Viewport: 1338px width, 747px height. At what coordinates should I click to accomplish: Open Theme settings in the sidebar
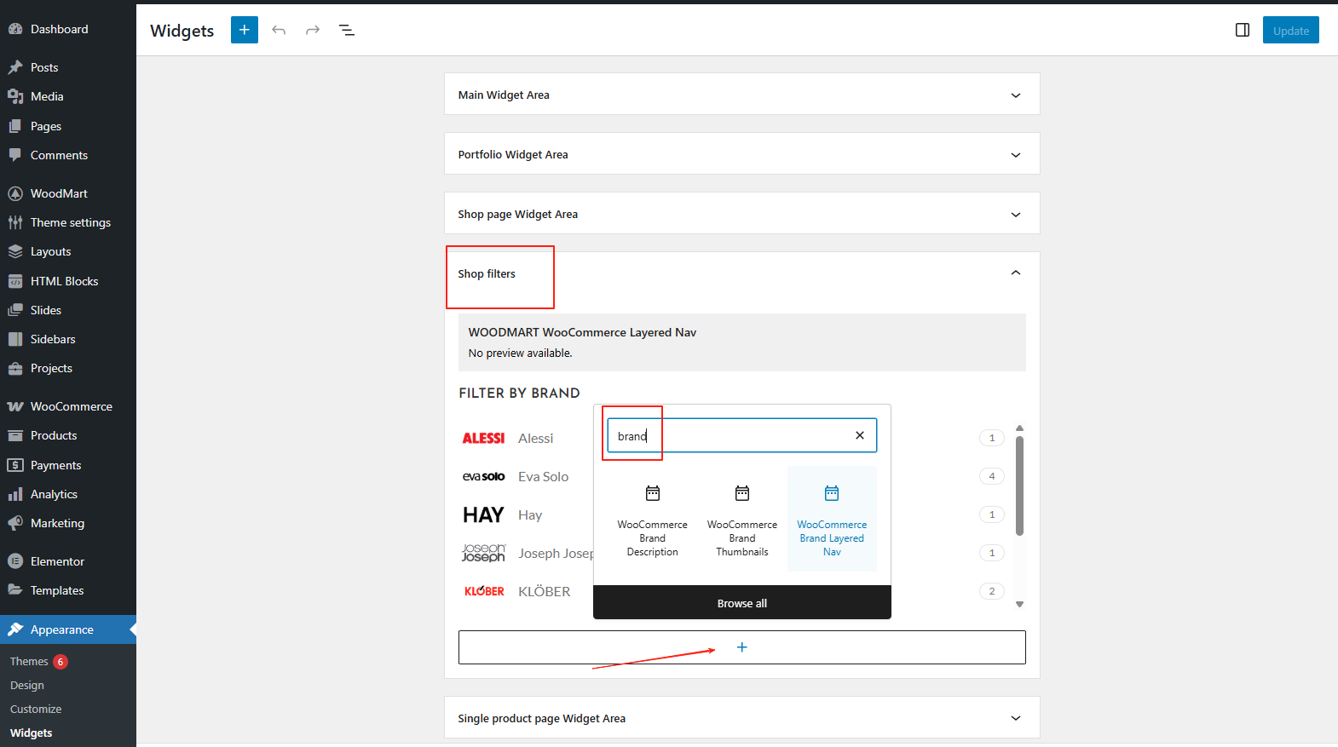point(70,222)
